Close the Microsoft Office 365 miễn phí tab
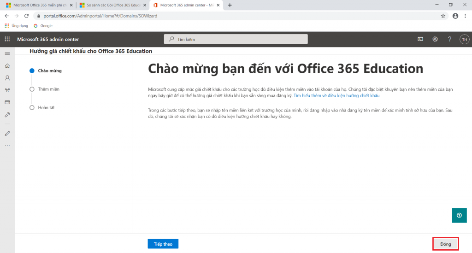This screenshot has height=253, width=472. (x=71, y=5)
